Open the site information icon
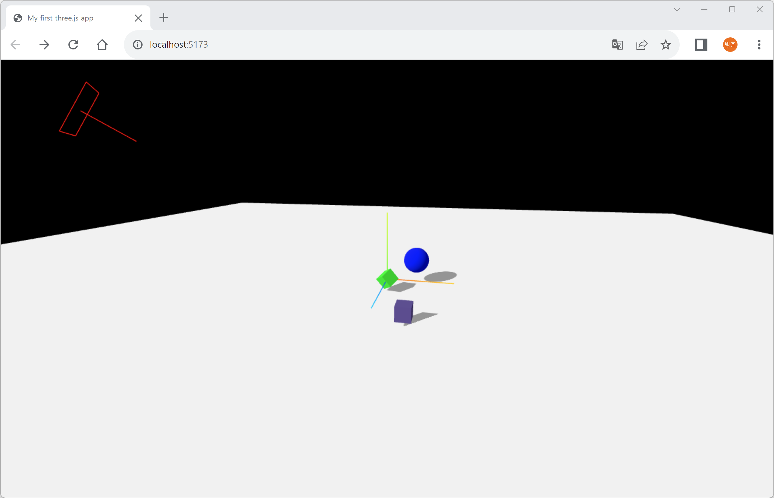The width and height of the screenshot is (774, 498). coord(138,45)
